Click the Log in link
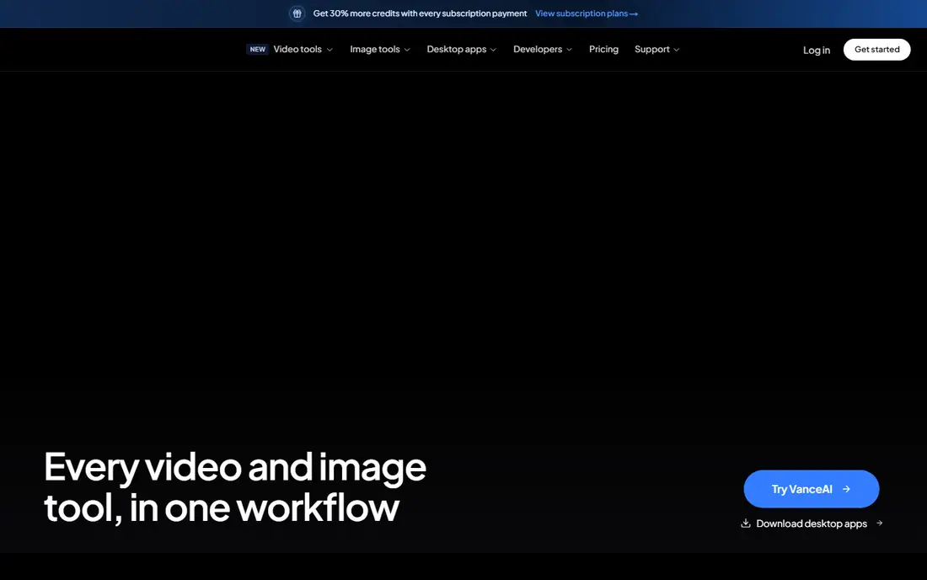927x580 pixels. coord(817,51)
